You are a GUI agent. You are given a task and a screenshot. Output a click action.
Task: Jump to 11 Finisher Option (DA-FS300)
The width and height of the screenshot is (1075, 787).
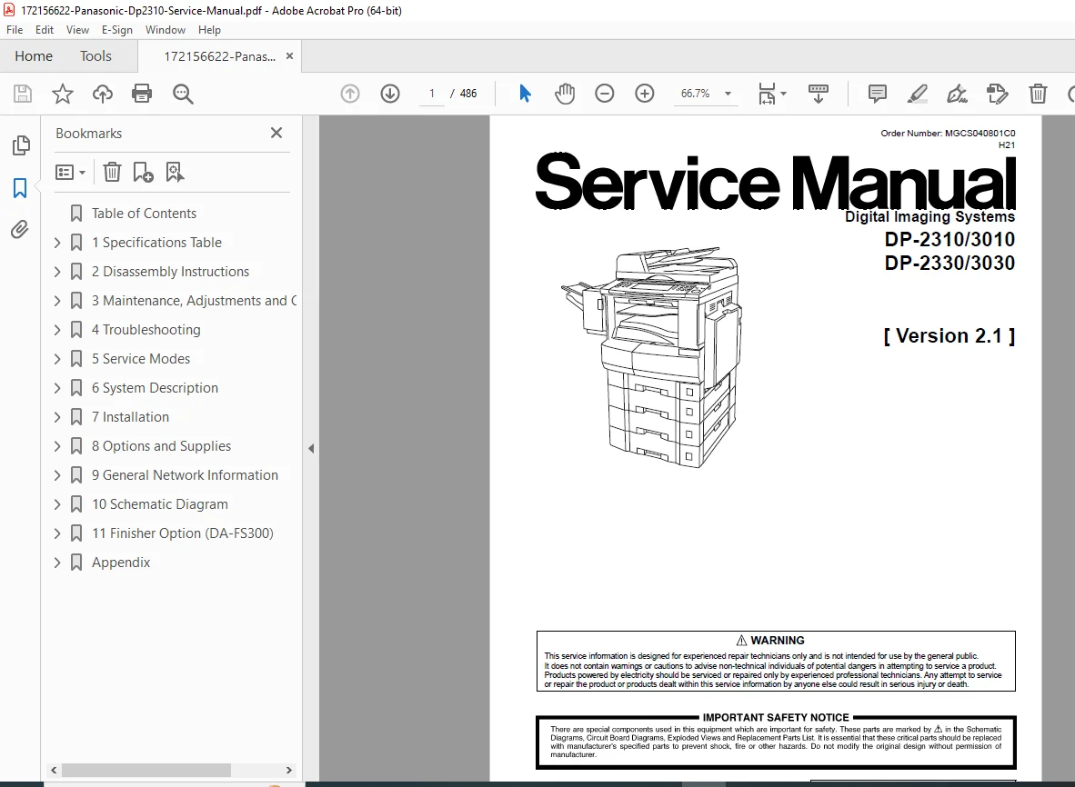tap(183, 533)
